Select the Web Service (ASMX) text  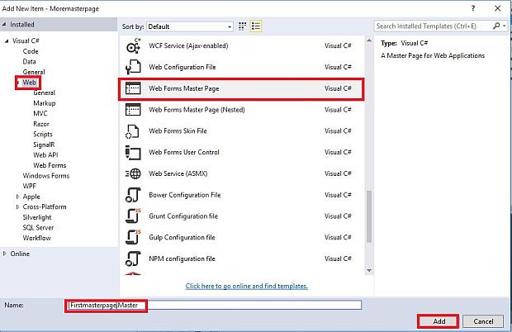click(178, 173)
